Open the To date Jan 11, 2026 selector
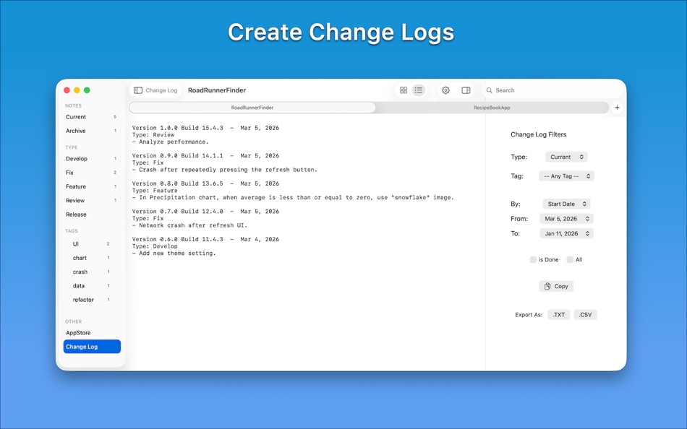This screenshot has height=429, width=687. tap(566, 233)
